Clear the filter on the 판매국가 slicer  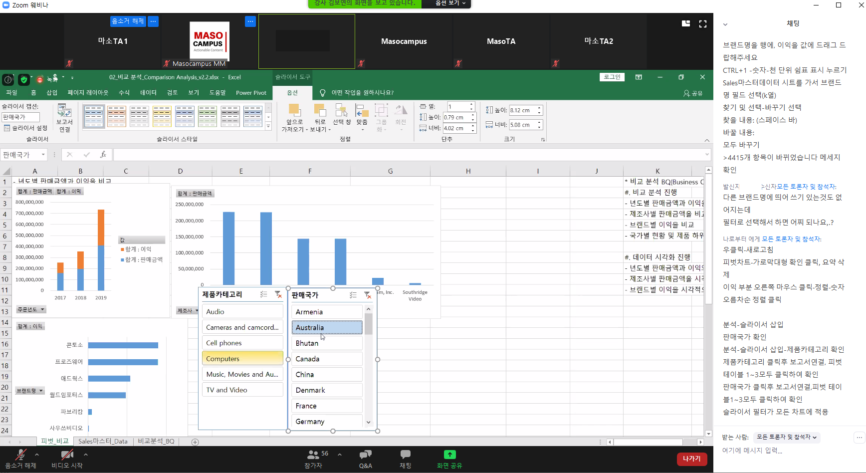[368, 295]
